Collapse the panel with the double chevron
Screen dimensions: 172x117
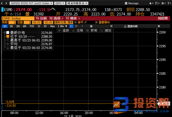pos(111,26)
